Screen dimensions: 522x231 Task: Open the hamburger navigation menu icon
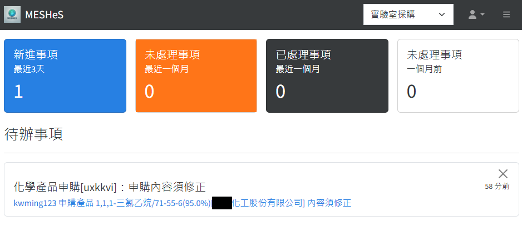click(506, 14)
